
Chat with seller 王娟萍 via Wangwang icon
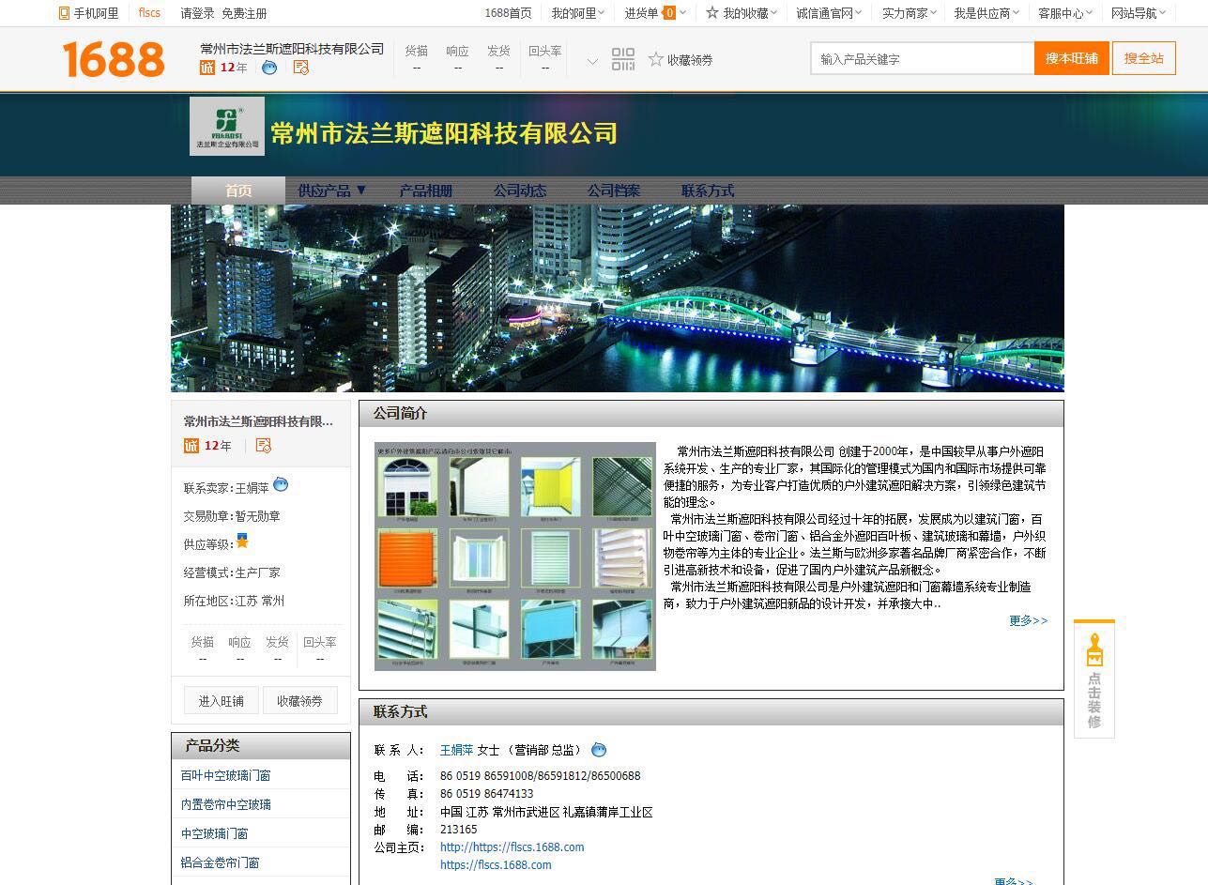[x=281, y=485]
